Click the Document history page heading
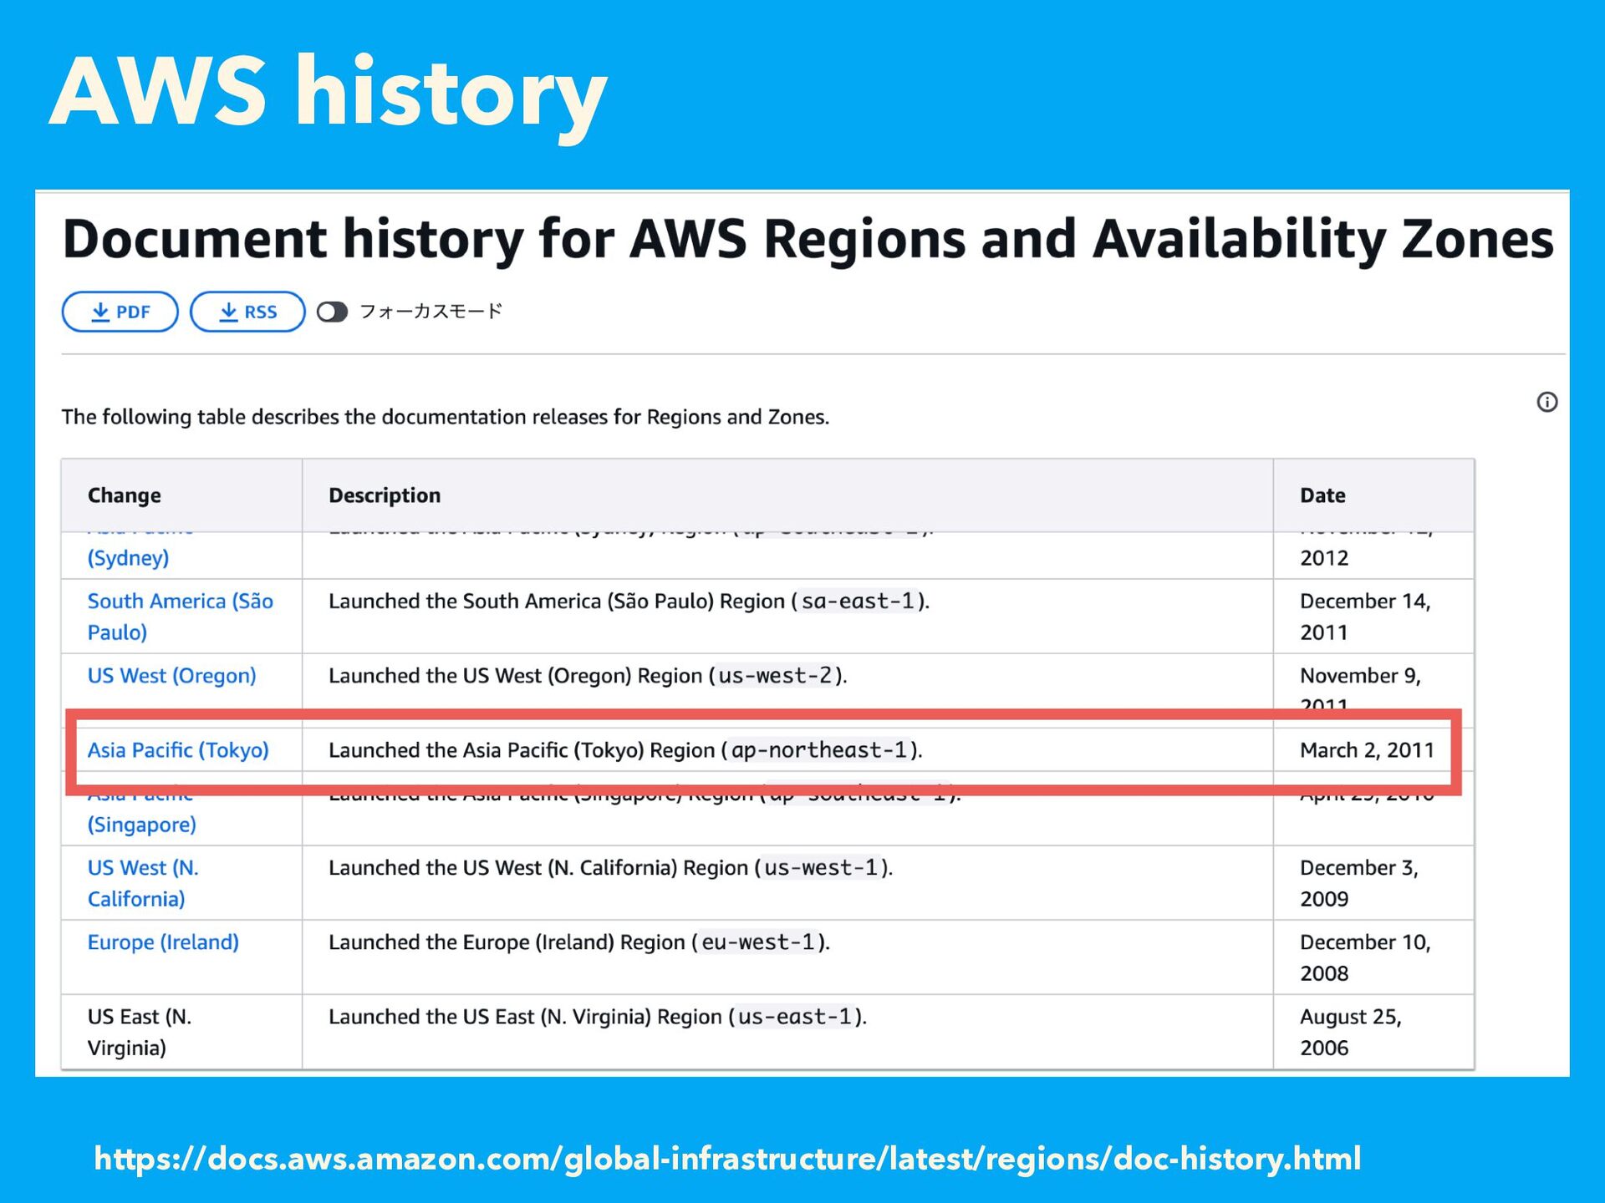 pyautogui.click(x=808, y=240)
